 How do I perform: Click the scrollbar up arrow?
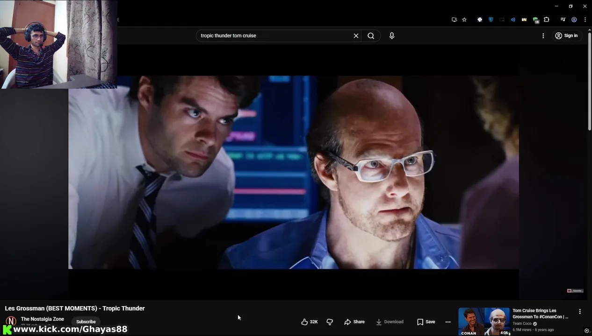tap(590, 29)
